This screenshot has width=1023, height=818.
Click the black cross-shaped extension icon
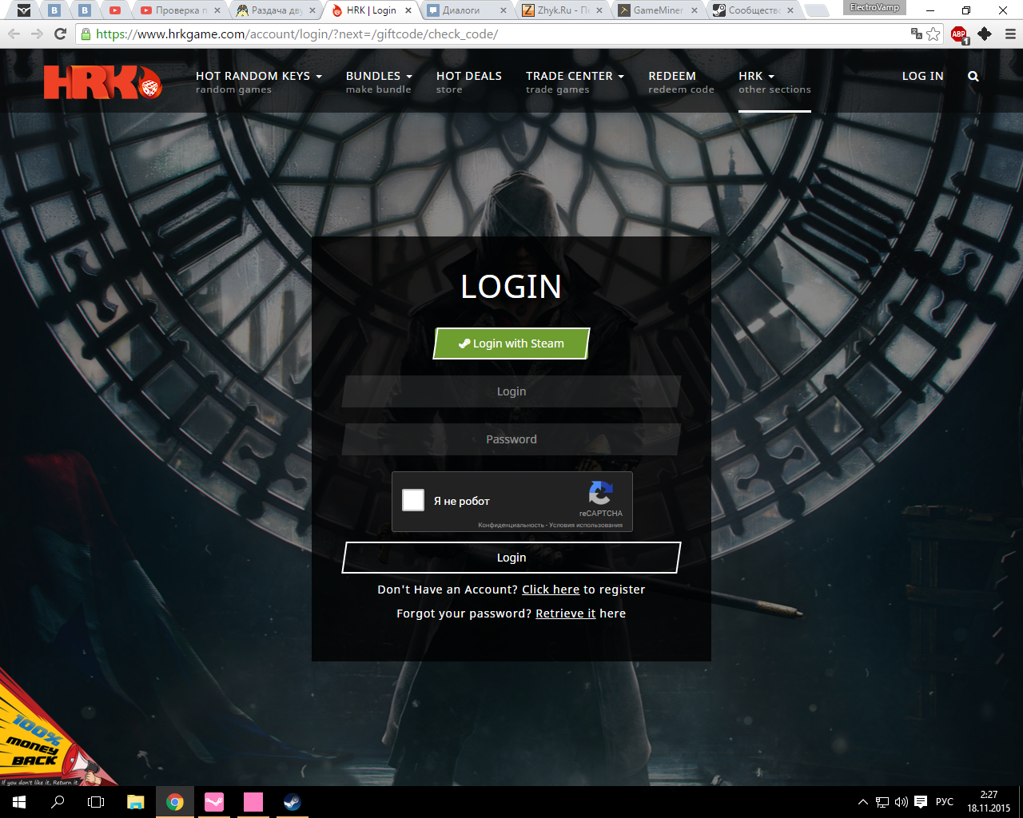985,34
